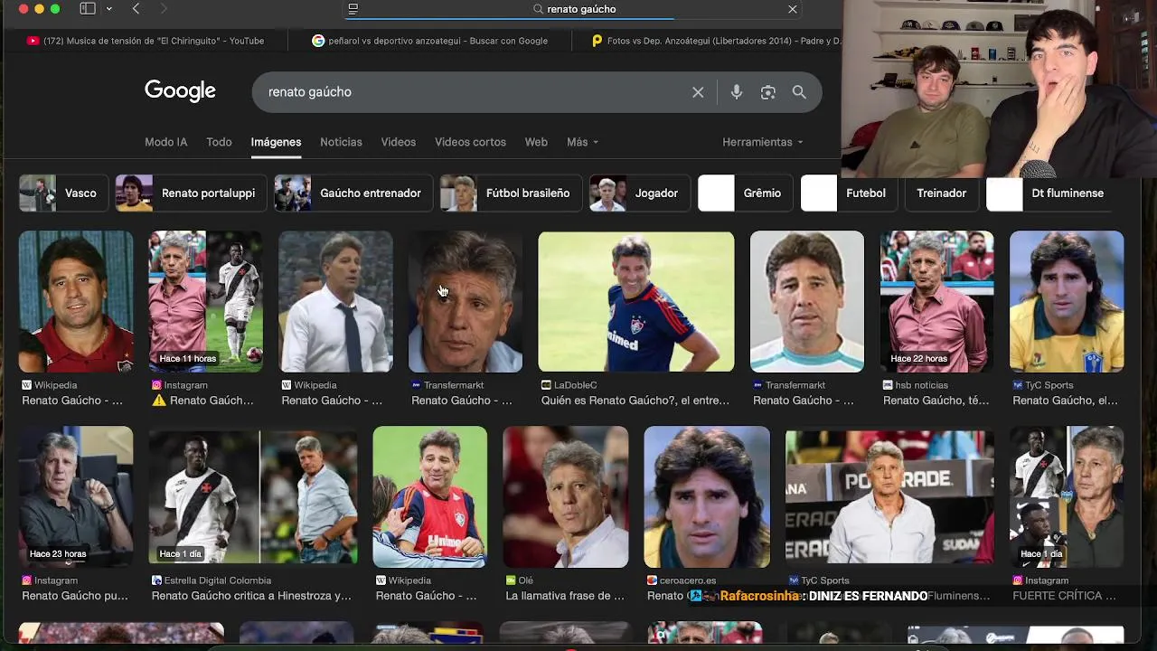Open Estrella Digital Colombia Hinestroza thumbnail

(253, 496)
